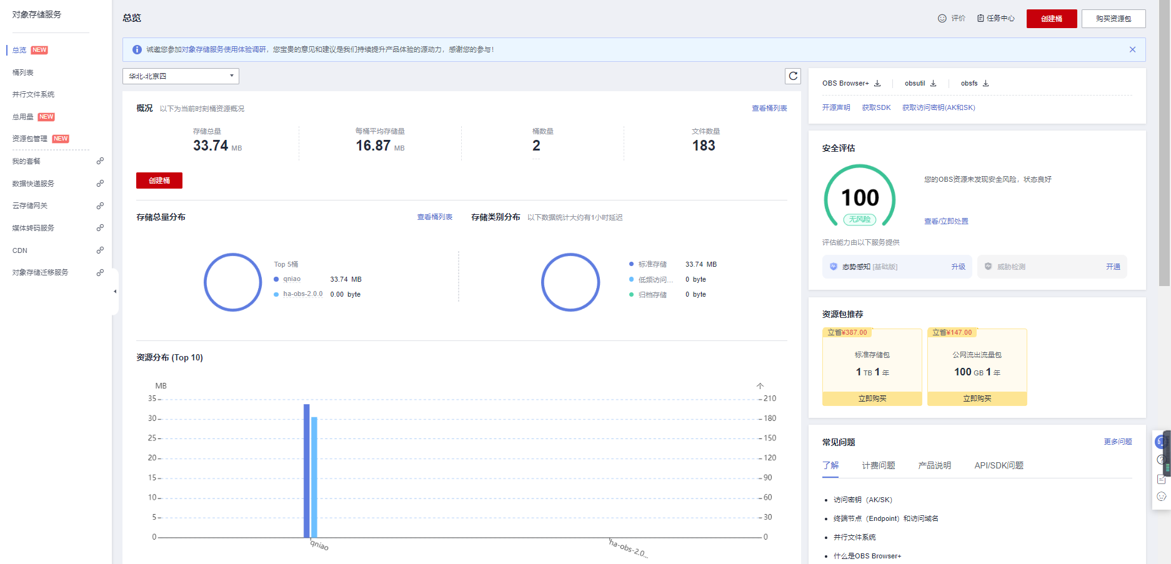Open external link icon for 云存储网关
1171x564 pixels.
pos(100,205)
